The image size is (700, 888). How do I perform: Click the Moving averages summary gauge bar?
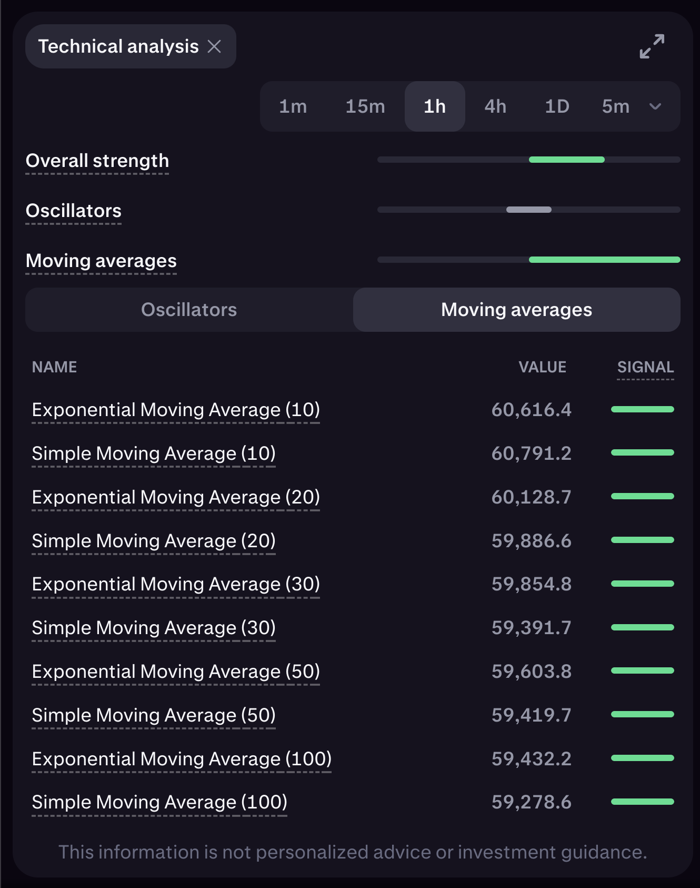click(x=528, y=260)
